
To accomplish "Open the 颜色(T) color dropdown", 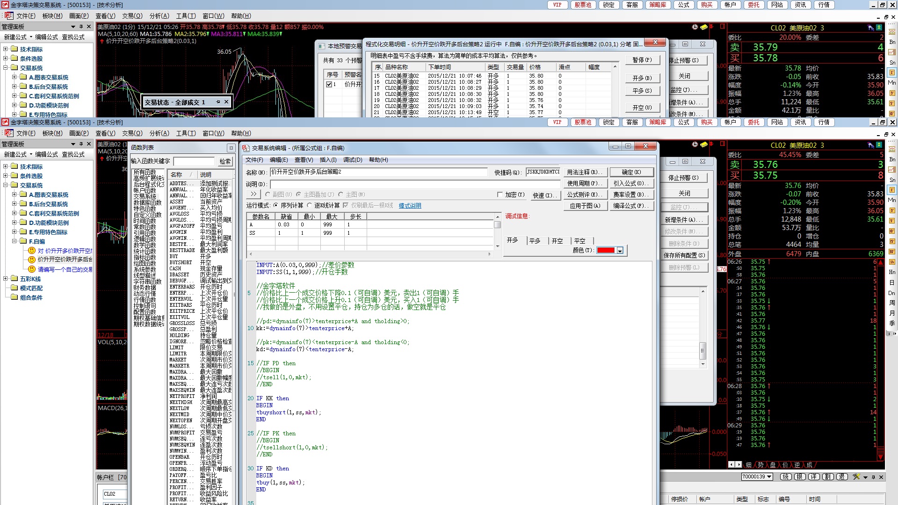I will (x=620, y=251).
